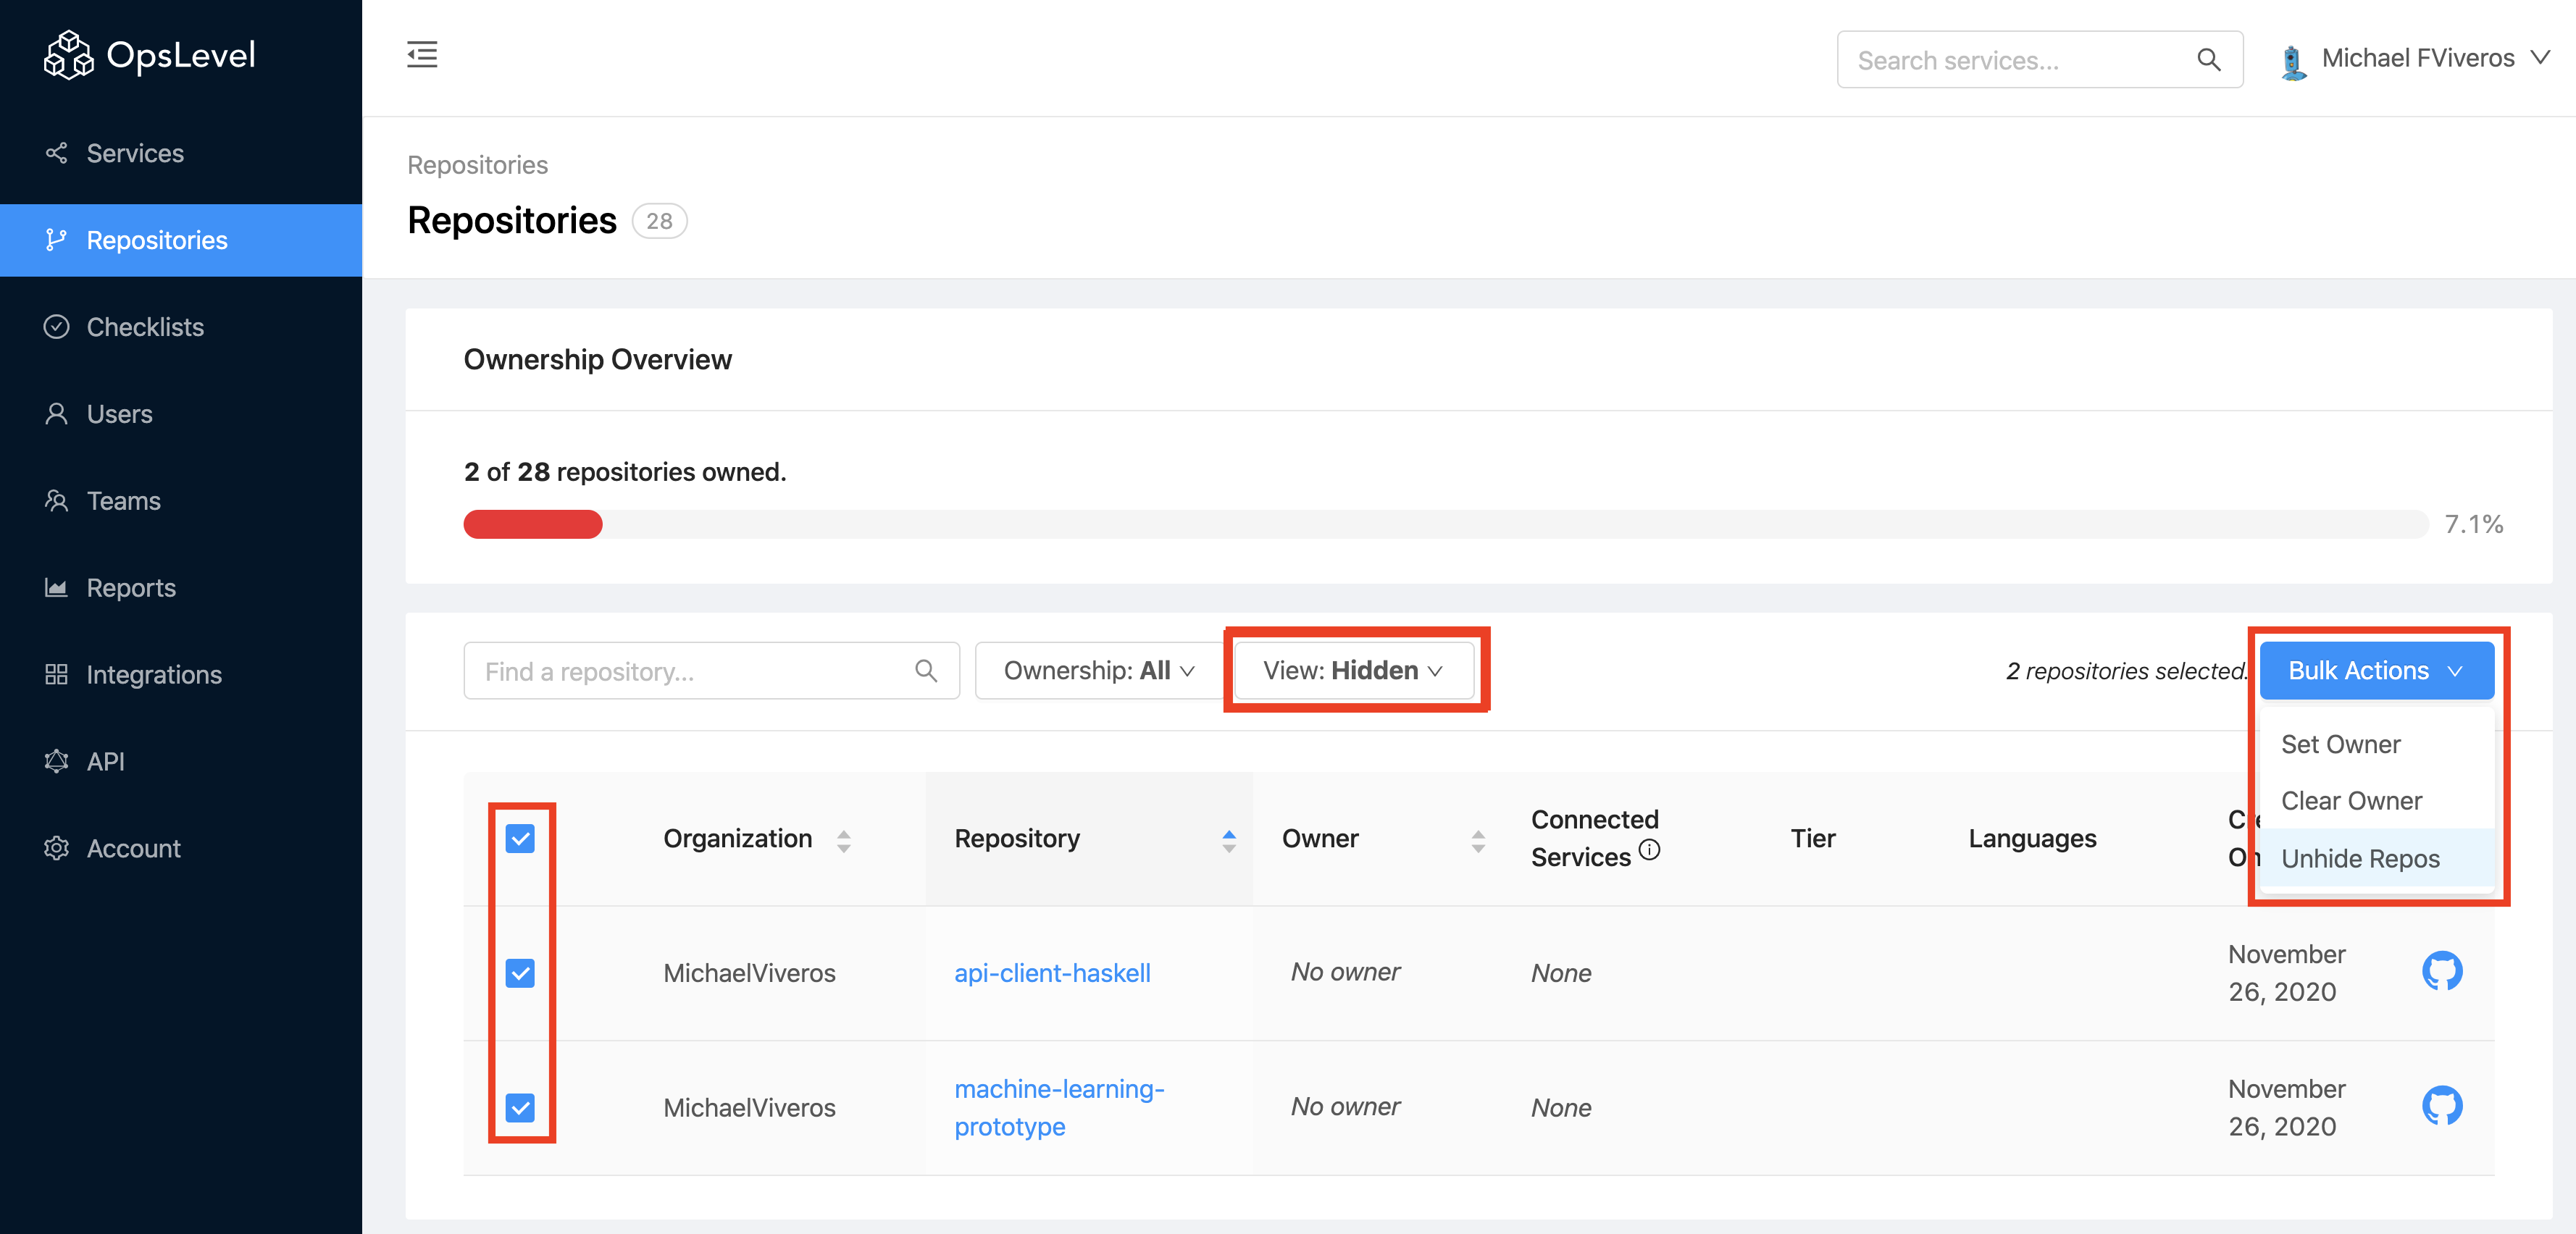Screen dimensions: 2576x1234
Task: Click '2 of 28 repositories owned' text
Action: pos(625,472)
